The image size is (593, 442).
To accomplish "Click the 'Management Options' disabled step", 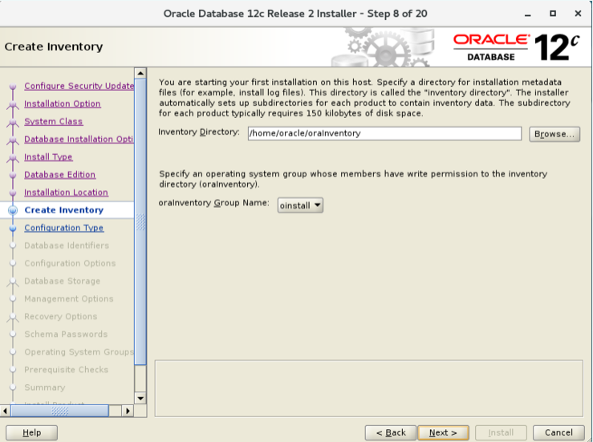I will pyautogui.click(x=69, y=298).
